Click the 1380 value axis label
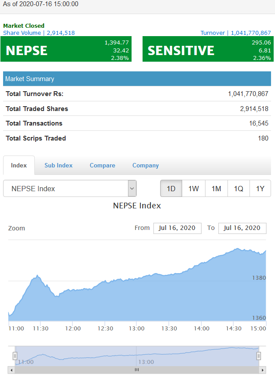This screenshot has height=378, width=275. click(259, 278)
